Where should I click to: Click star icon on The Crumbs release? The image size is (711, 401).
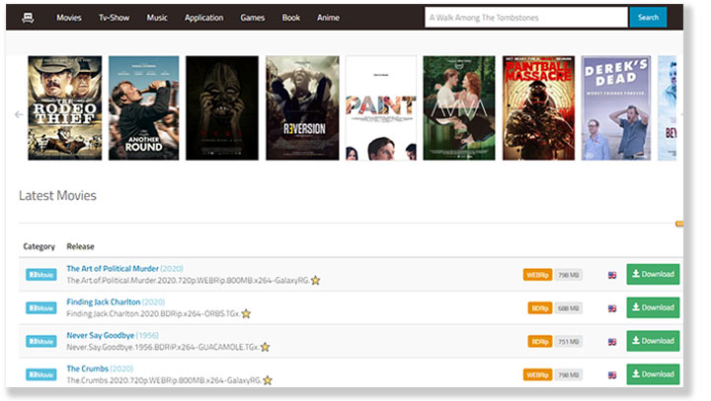point(268,380)
